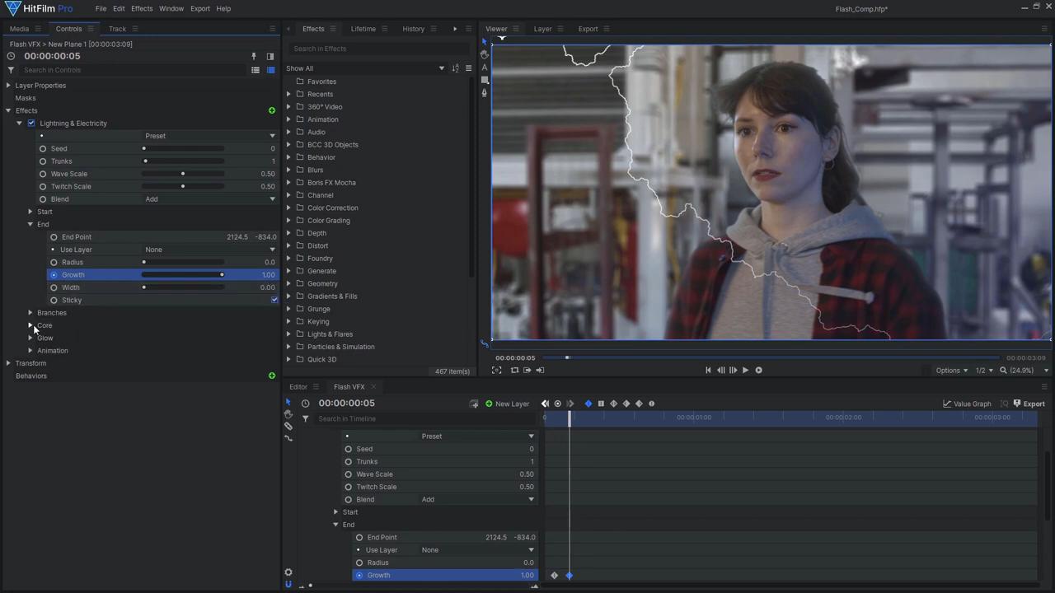Open the Effects panel list options icon

tap(468, 68)
